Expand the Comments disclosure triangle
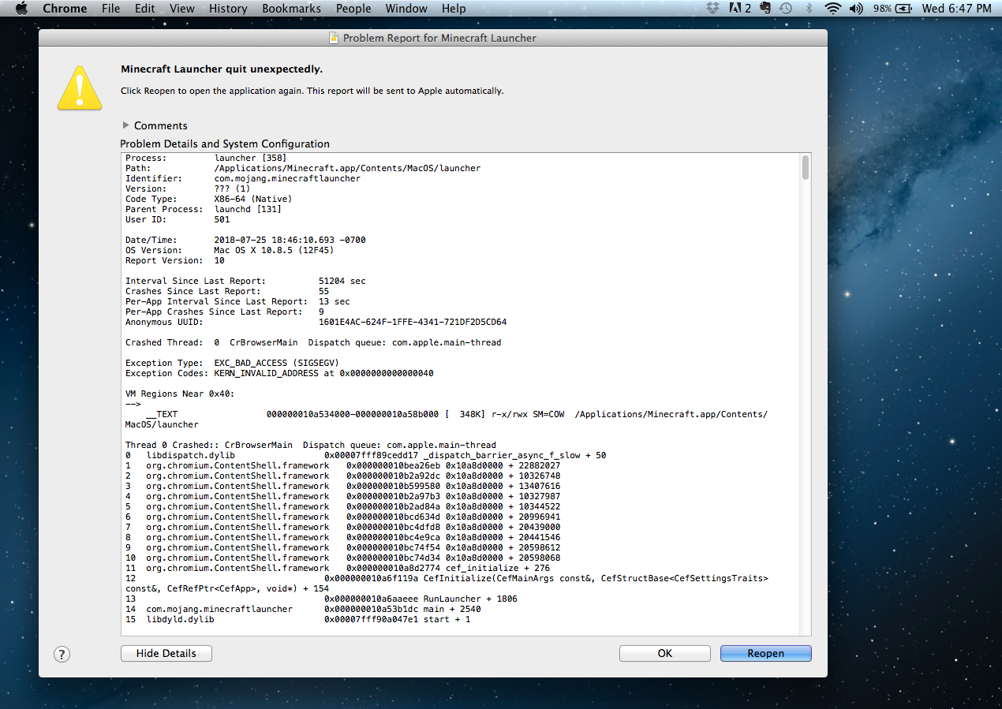Screen dimensions: 1002x709 [126, 125]
